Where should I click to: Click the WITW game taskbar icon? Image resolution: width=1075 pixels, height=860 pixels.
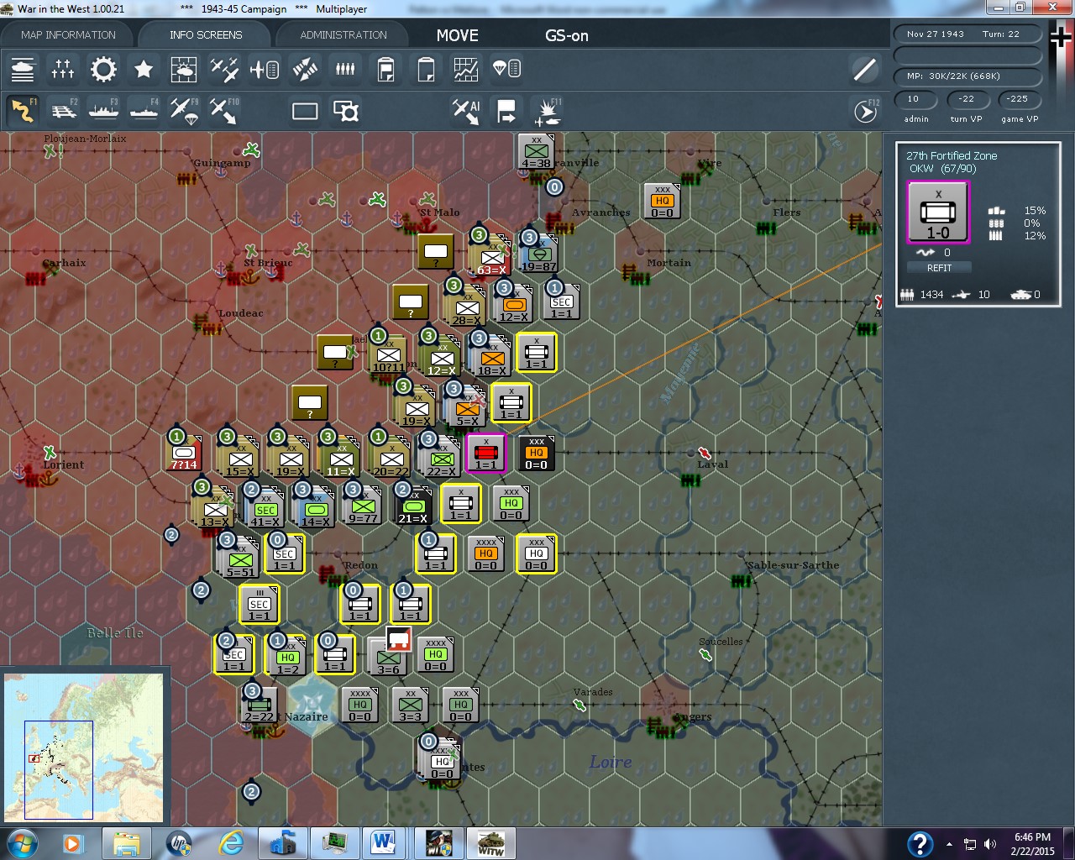pos(490,843)
